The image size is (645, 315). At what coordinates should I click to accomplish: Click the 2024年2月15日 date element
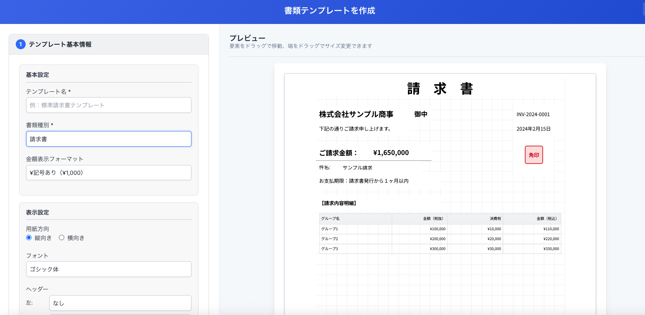coord(534,129)
